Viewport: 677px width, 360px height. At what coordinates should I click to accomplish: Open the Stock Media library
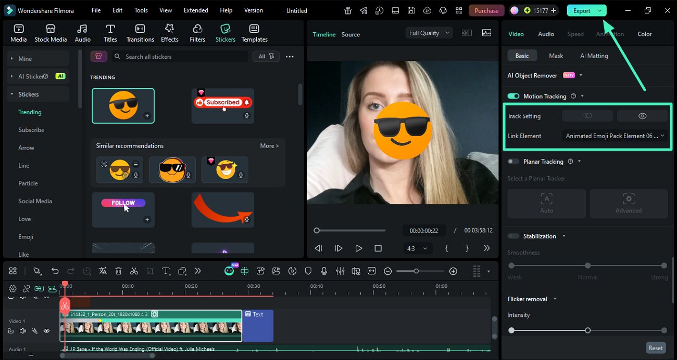(51, 33)
